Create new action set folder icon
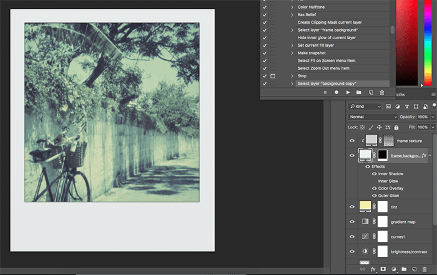This screenshot has width=437, height=275. tap(359, 92)
